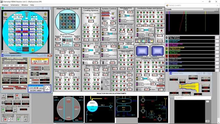The height and width of the screenshot is (124, 220).
Task: Adjust Deaerator Level trend scale arrows
Action: (x=167, y=67)
